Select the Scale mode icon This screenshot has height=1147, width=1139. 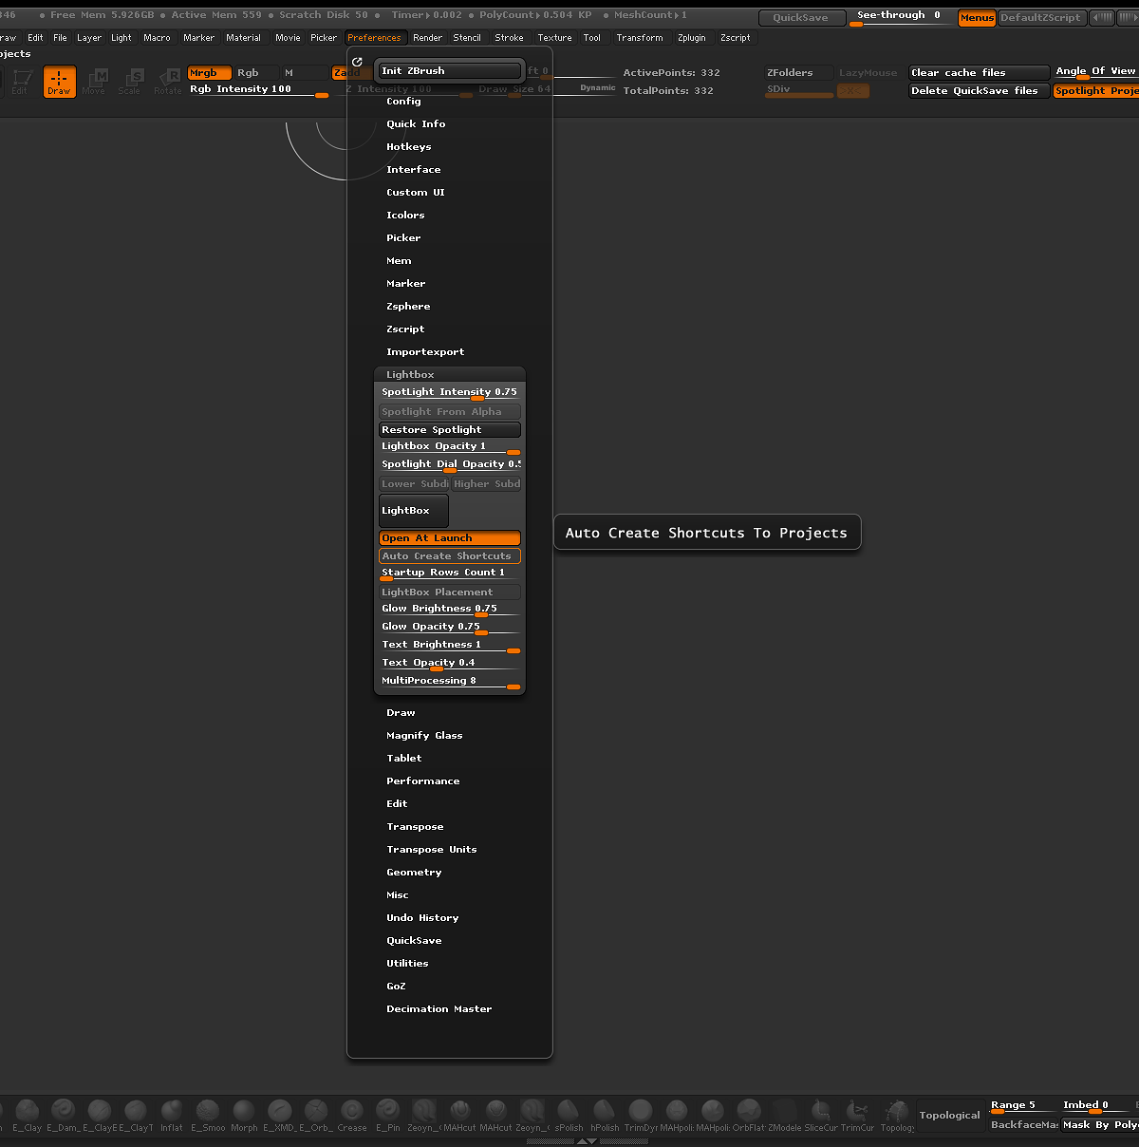pyautogui.click(x=130, y=82)
